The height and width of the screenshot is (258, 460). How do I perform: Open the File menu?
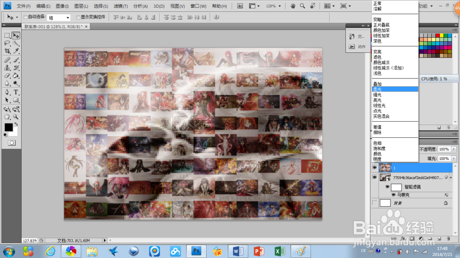pos(23,6)
